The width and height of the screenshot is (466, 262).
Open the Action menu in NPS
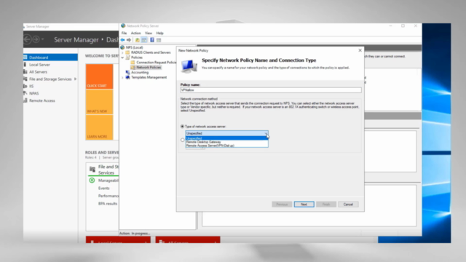[136, 33]
